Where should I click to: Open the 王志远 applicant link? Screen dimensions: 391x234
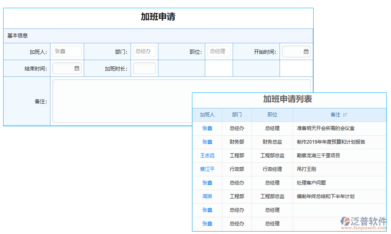(207, 156)
